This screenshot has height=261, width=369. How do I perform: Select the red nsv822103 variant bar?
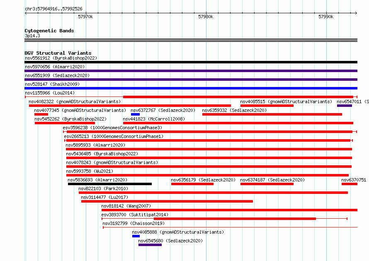pyautogui.click(x=213, y=193)
